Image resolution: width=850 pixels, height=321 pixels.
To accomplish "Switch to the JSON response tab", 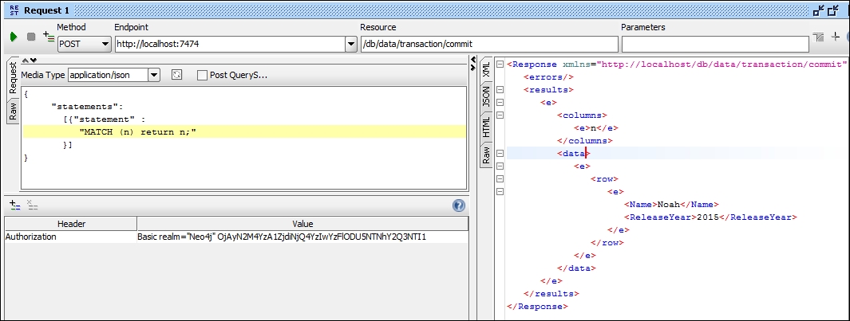I will (486, 97).
